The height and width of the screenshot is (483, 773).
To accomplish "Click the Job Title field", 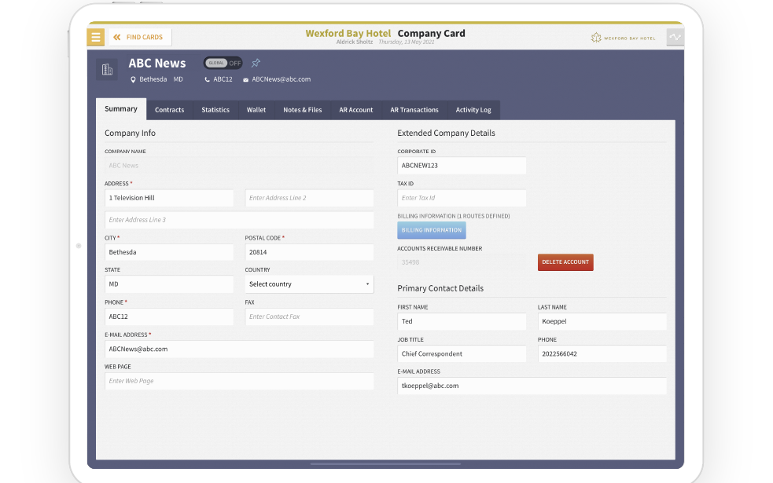I will pyautogui.click(x=462, y=354).
